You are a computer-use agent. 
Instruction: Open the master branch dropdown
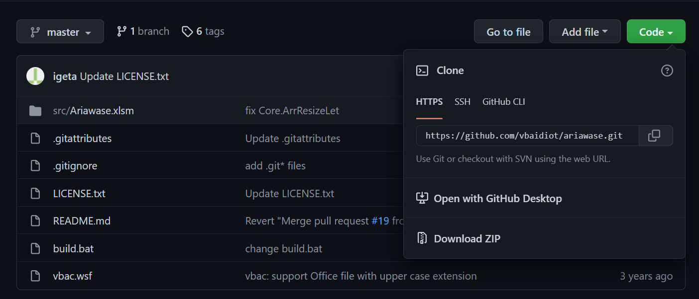(60, 31)
